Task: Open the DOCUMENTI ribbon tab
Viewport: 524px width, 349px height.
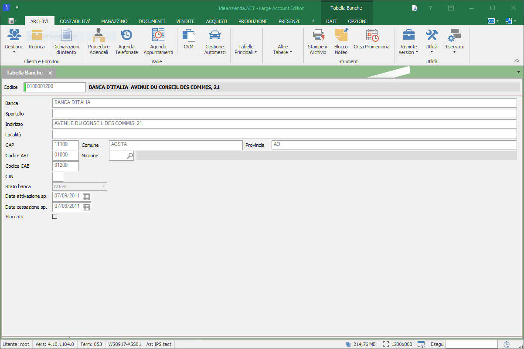Action: [152, 21]
